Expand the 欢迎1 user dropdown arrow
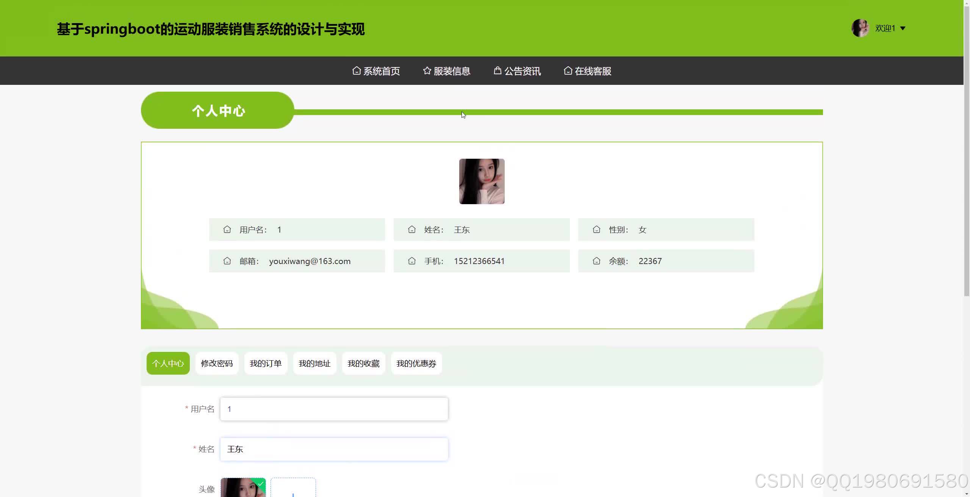This screenshot has width=970, height=497. point(903,28)
